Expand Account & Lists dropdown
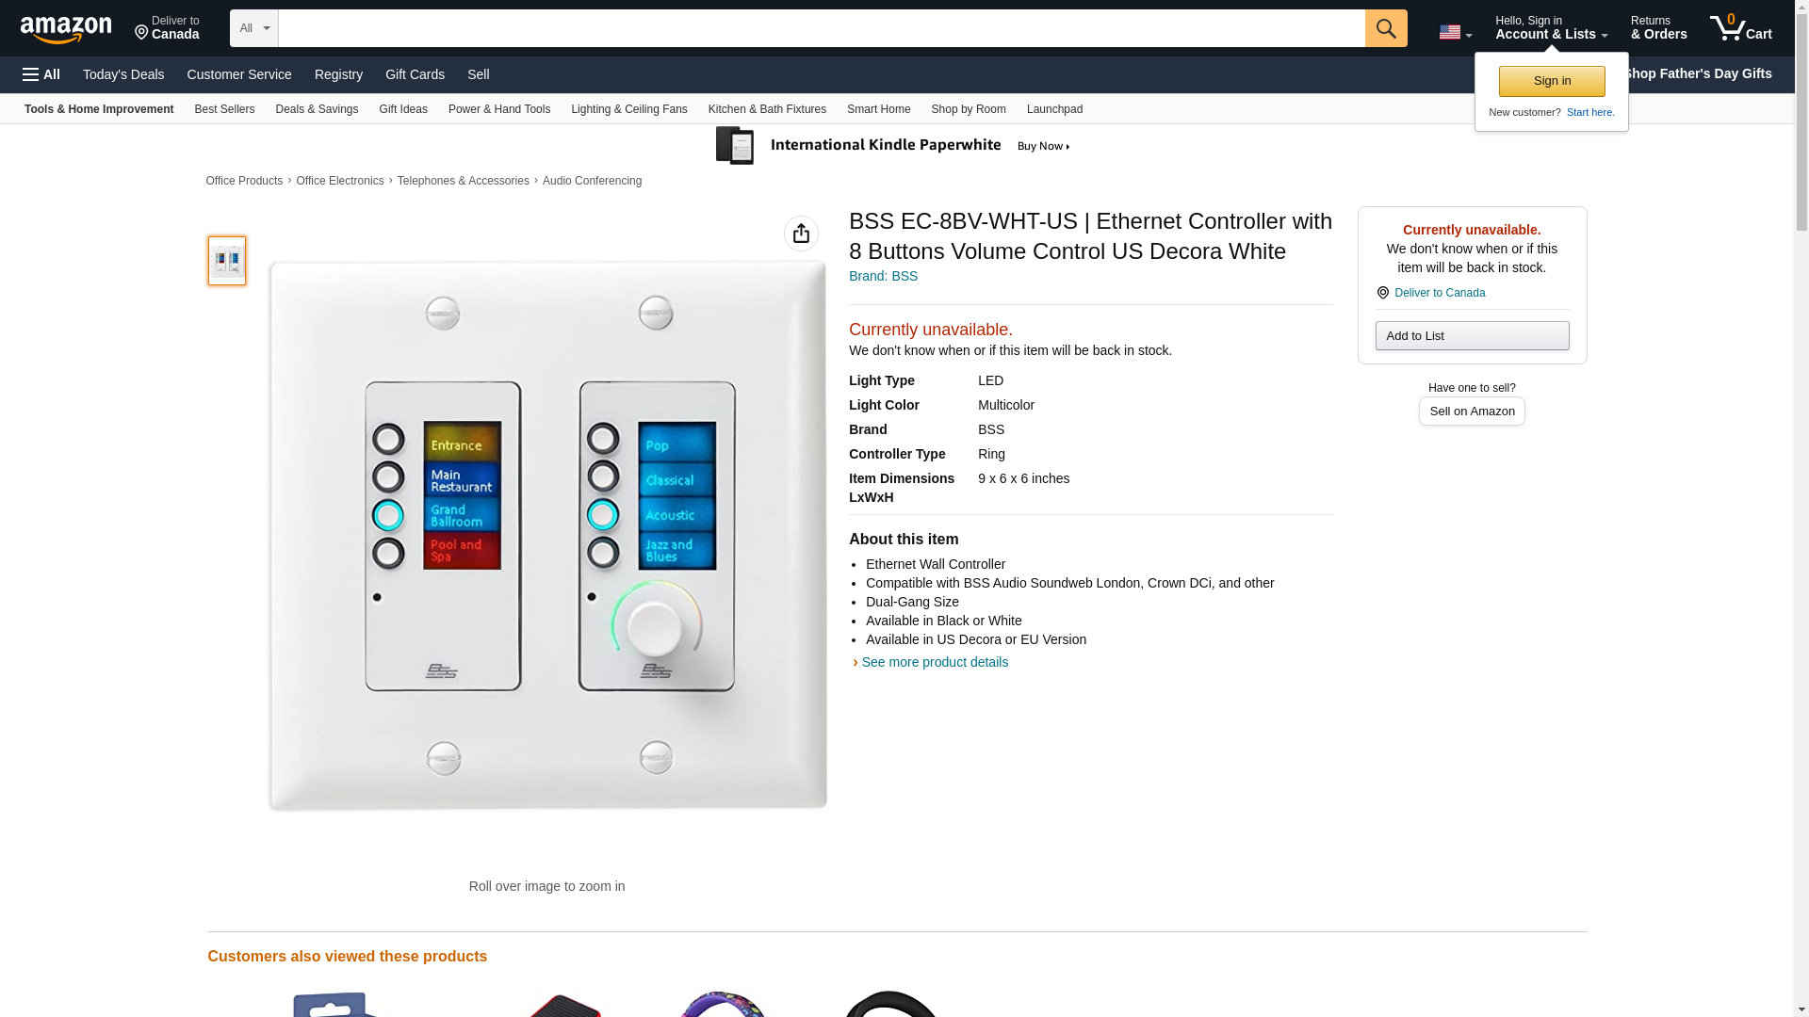The image size is (1809, 1017). (1551, 27)
